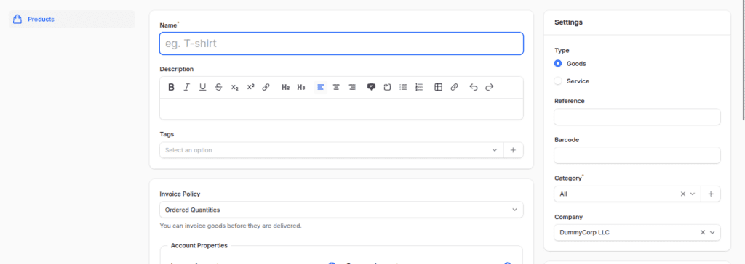This screenshot has height=264, width=745.
Task: Clear the selected category All
Action: pyautogui.click(x=683, y=194)
